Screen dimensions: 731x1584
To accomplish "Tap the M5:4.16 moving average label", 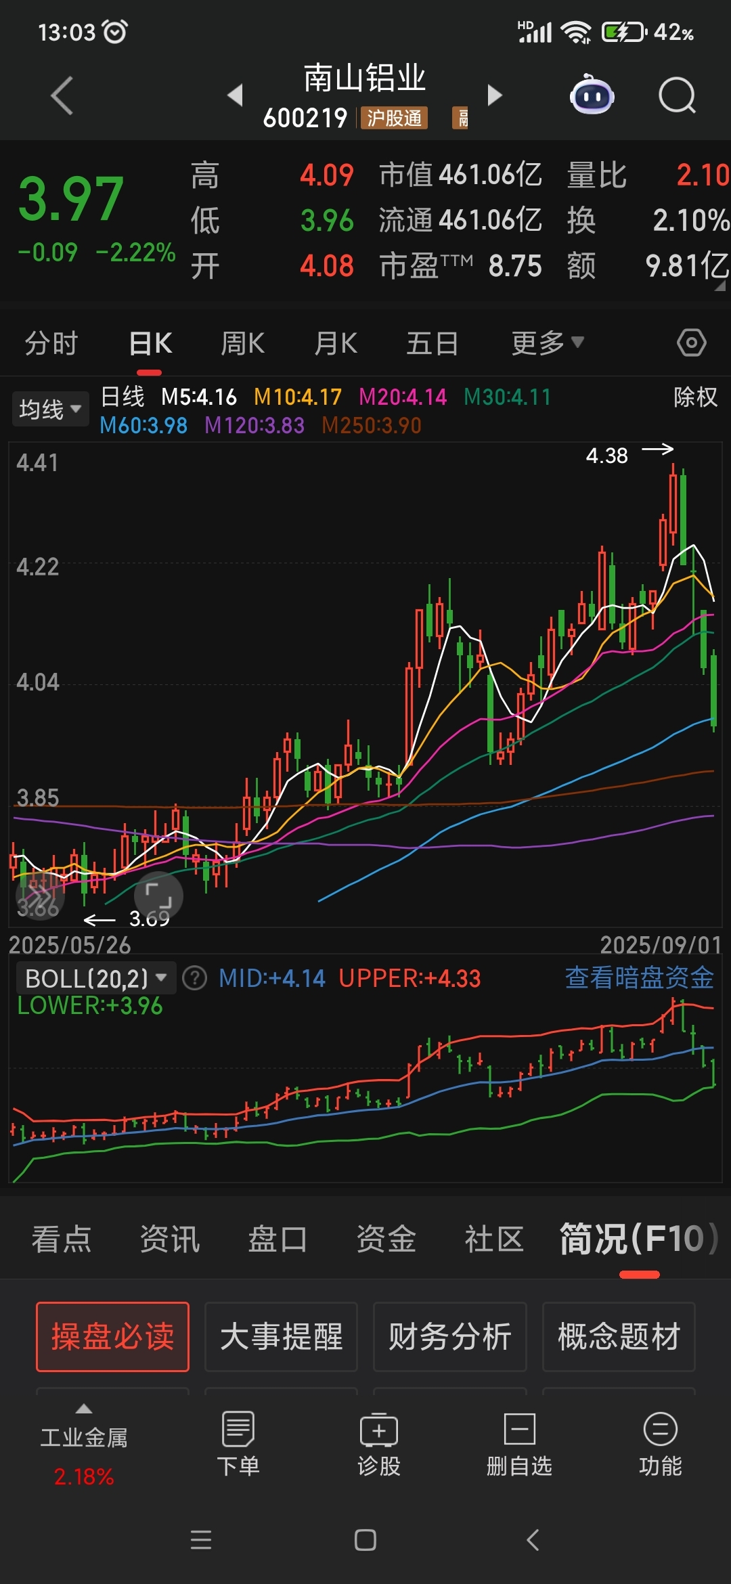I will 199,397.
